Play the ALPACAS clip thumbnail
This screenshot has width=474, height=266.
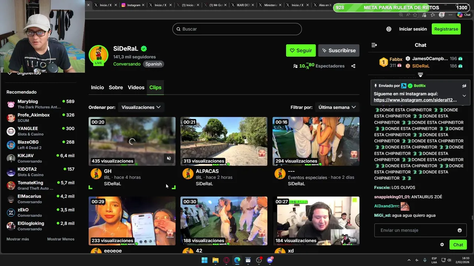(224, 141)
